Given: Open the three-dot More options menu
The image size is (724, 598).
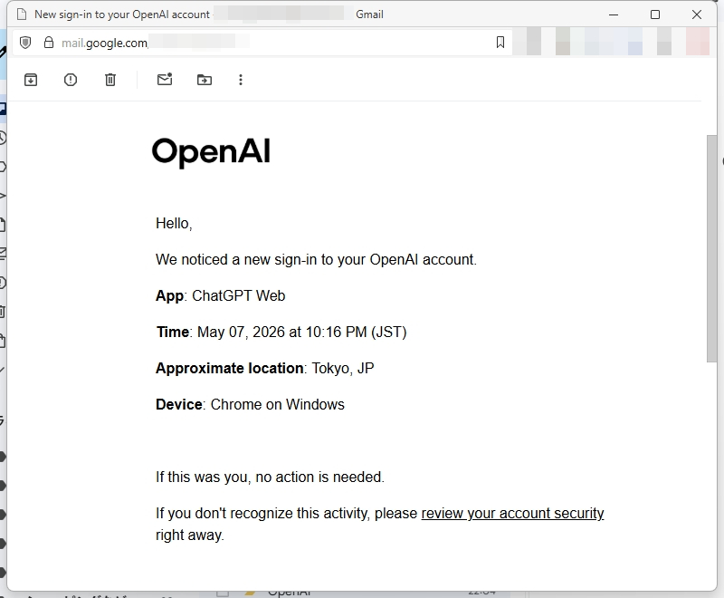Looking at the screenshot, I should click(x=240, y=80).
